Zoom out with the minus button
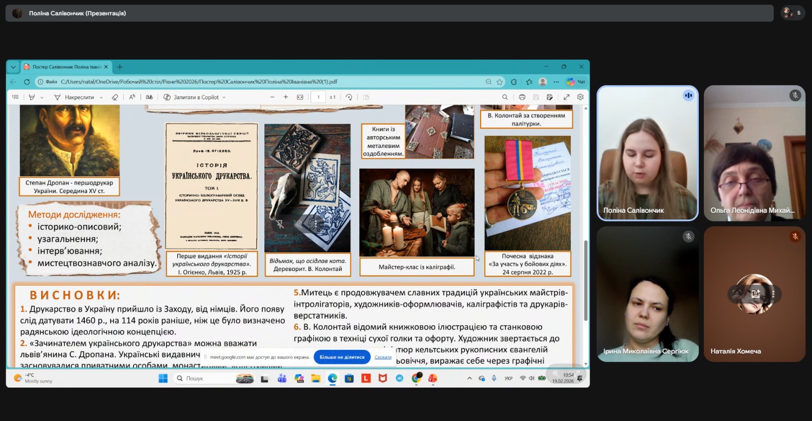 point(272,97)
